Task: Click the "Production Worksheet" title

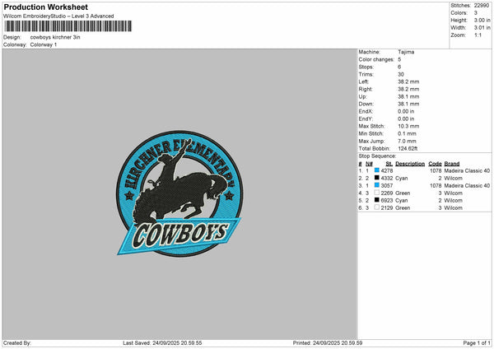Action: point(45,7)
